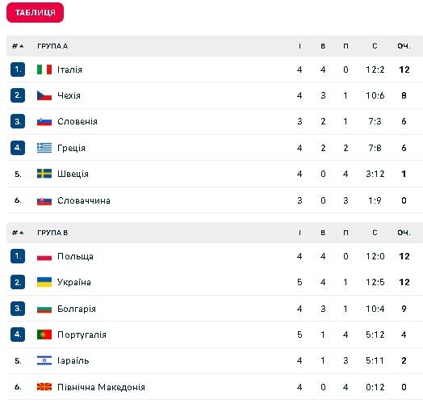
Task: Click position badge 1 next to Італія
Action: [x=18, y=69]
